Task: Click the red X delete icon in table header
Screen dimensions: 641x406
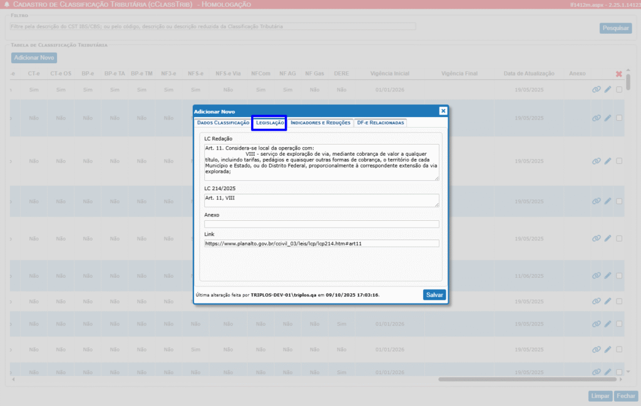Action: (619, 74)
